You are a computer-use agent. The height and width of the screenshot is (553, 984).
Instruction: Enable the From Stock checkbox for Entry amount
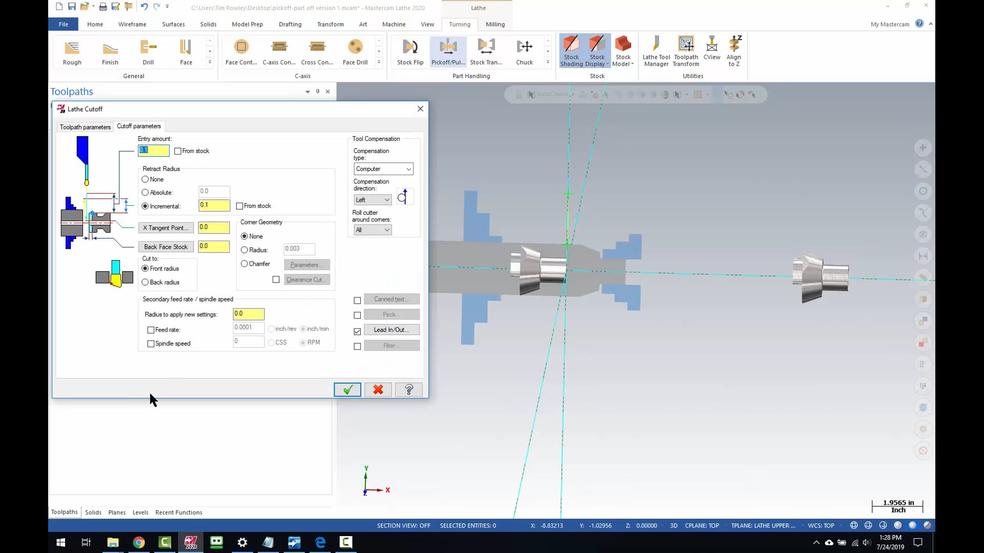click(178, 151)
